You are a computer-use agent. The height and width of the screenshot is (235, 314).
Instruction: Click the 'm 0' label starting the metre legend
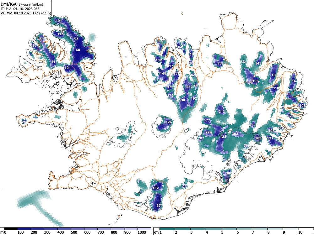3,232
